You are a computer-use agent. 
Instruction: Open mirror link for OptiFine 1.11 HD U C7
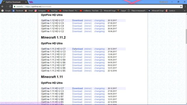coord(88,88)
